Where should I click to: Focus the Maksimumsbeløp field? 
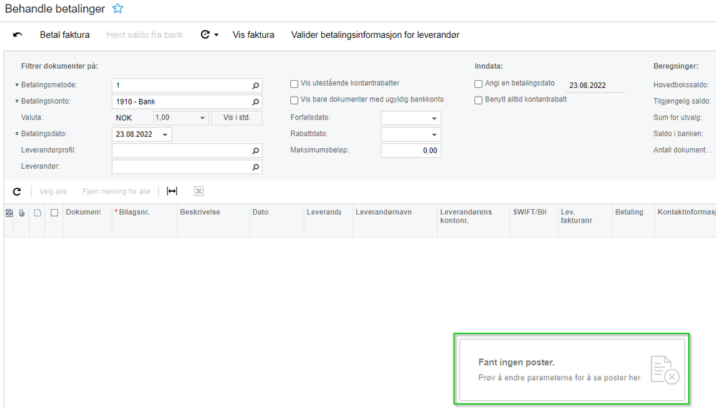[411, 151]
